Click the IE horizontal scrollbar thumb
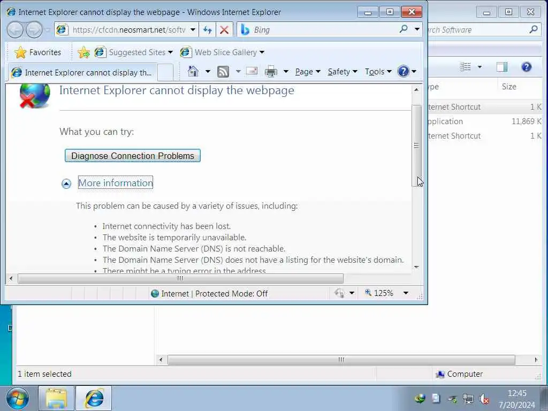Screen dimensions: 548x411 (x=180, y=278)
